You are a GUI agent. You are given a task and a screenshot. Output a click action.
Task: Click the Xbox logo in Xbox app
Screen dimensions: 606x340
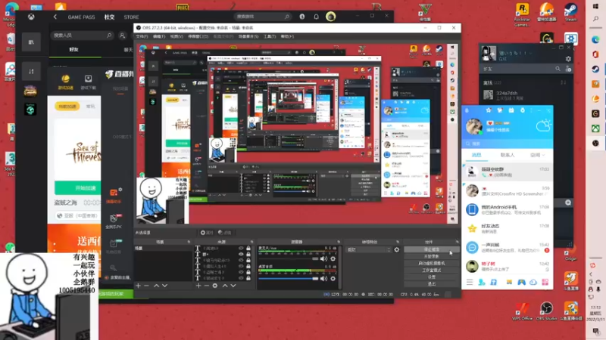[x=31, y=17]
